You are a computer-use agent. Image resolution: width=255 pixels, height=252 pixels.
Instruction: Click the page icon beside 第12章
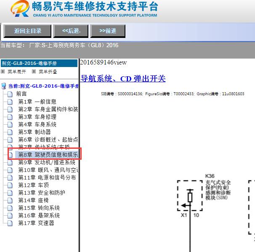pyautogui.click(x=10, y=185)
